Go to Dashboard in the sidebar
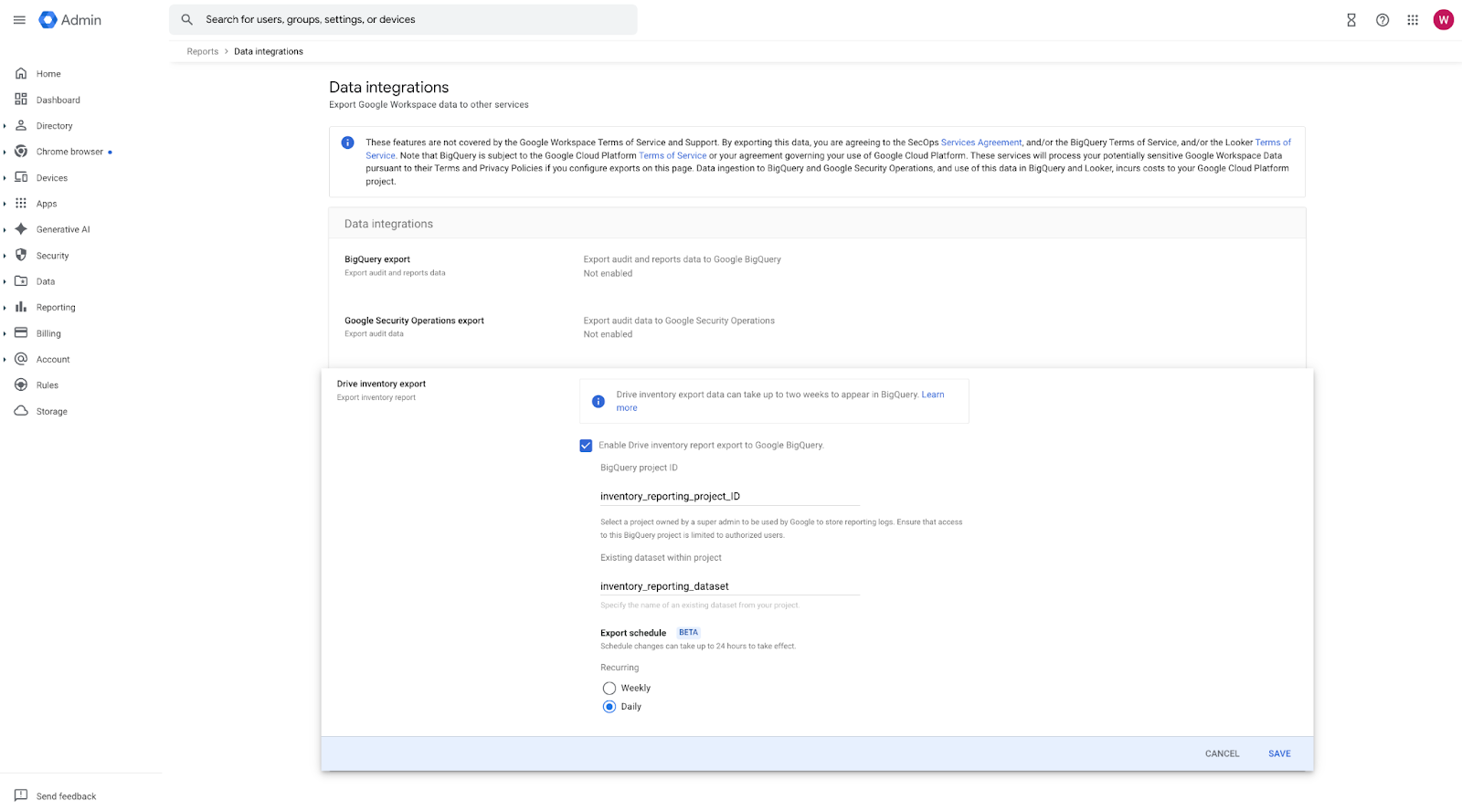The image size is (1462, 811). coord(58,100)
